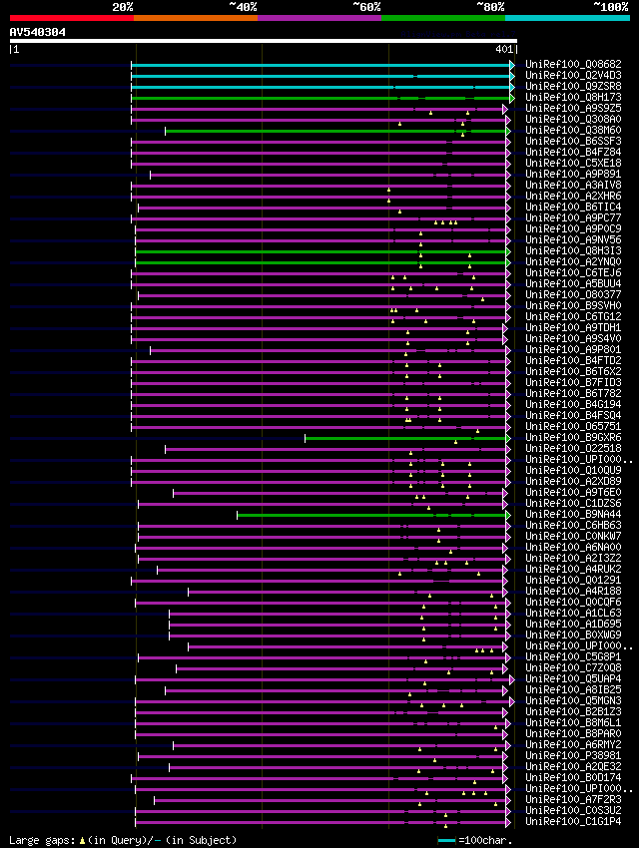The image size is (639, 848).
Task: Open hit UniRef100_Q2V4D3
Action: (x=573, y=75)
